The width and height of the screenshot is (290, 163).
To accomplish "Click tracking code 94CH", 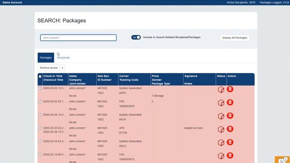I will tap(122, 120).
